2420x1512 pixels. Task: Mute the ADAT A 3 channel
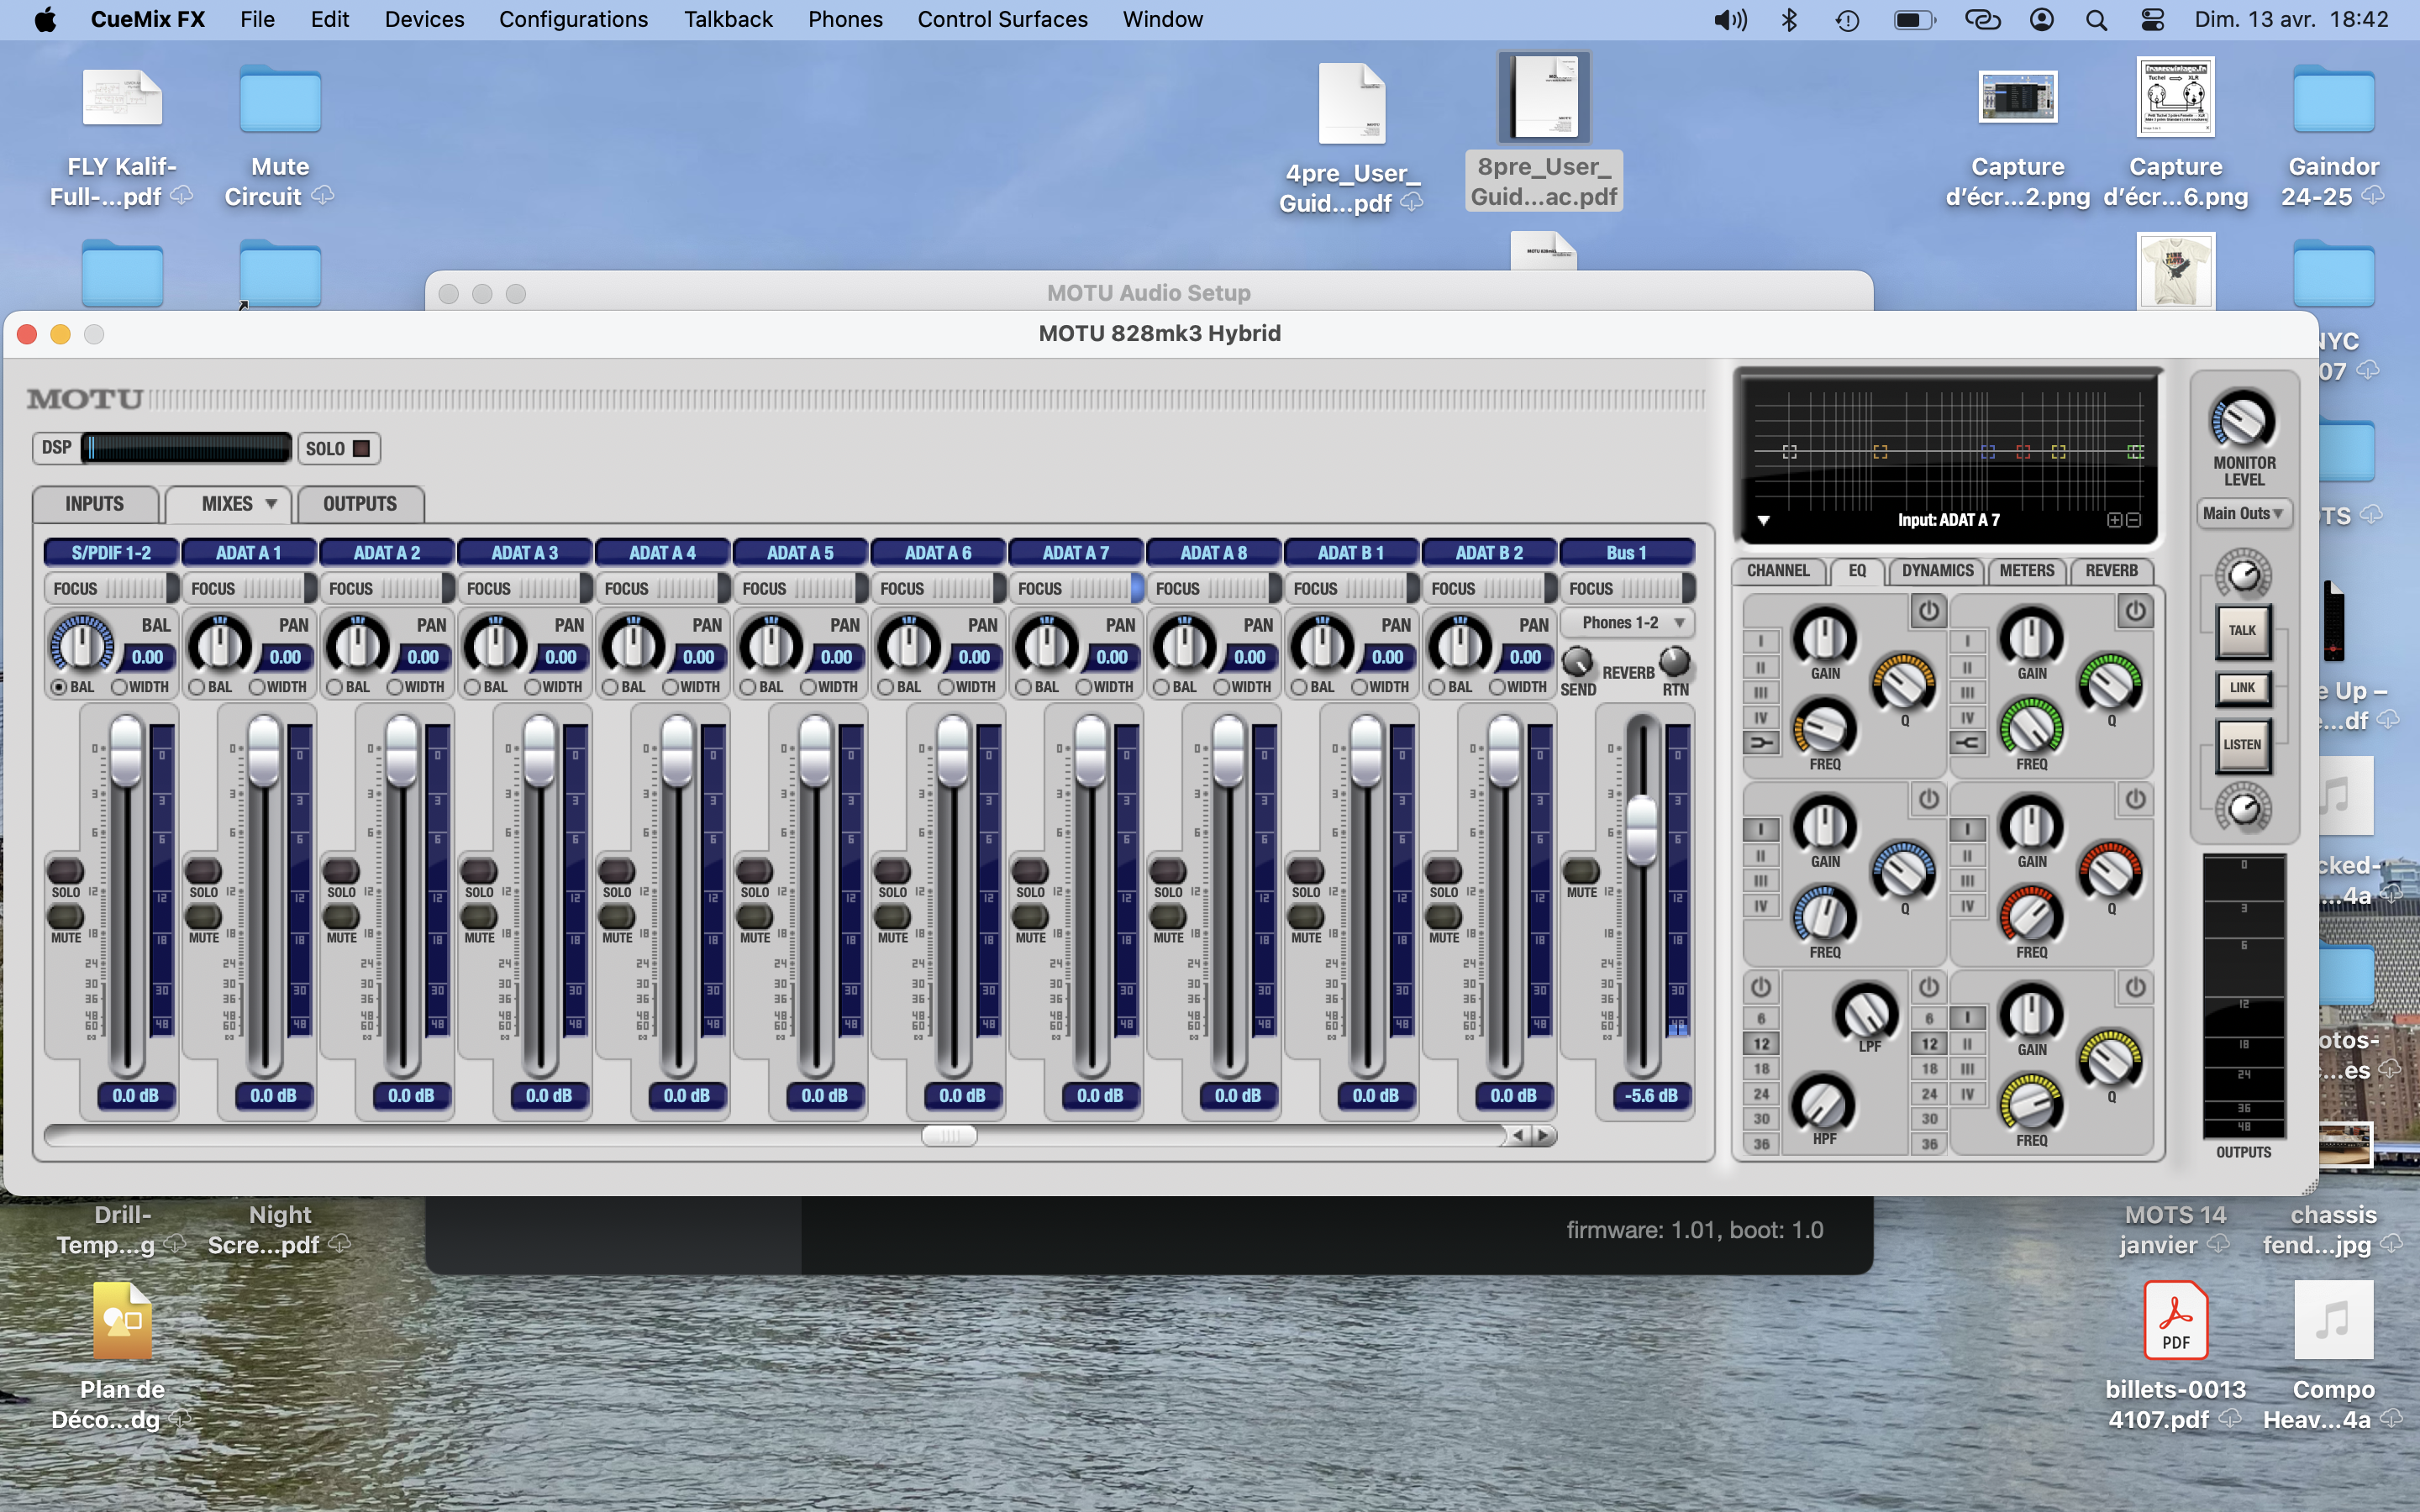pyautogui.click(x=479, y=916)
